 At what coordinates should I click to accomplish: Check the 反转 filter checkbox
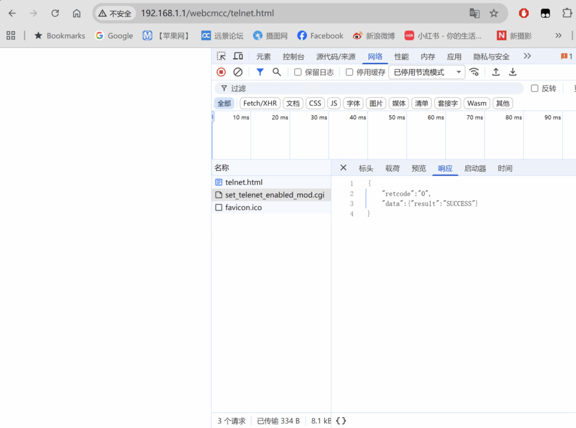coord(534,88)
